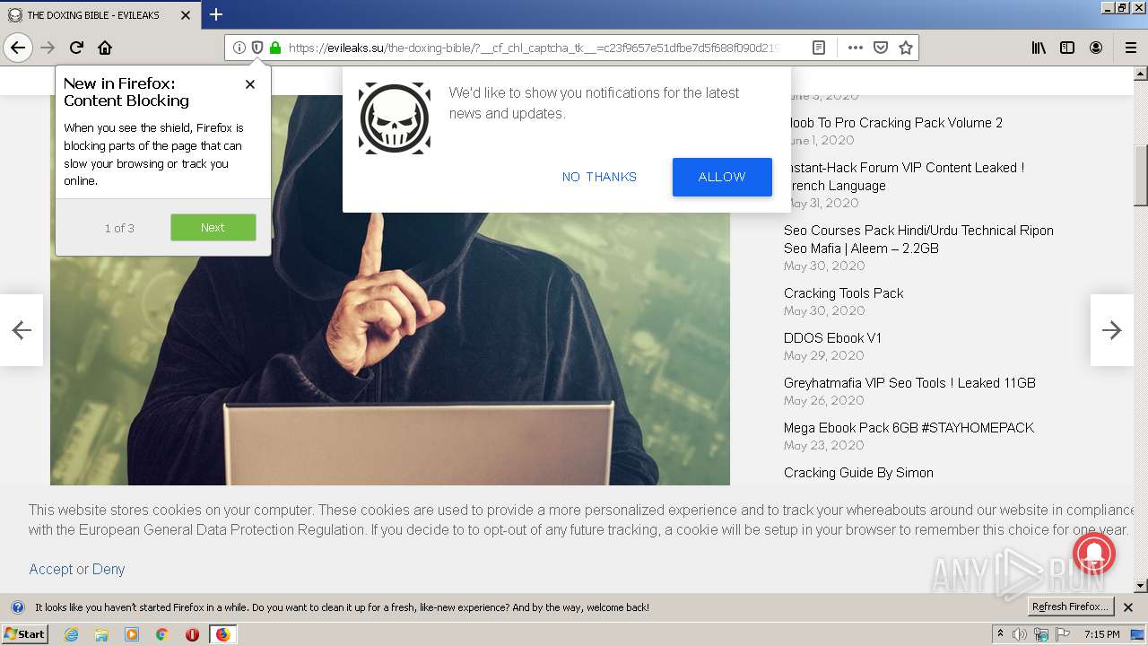Image resolution: width=1148 pixels, height=646 pixels.
Task: Open Cracking Guide By Simon post
Action: point(858,473)
